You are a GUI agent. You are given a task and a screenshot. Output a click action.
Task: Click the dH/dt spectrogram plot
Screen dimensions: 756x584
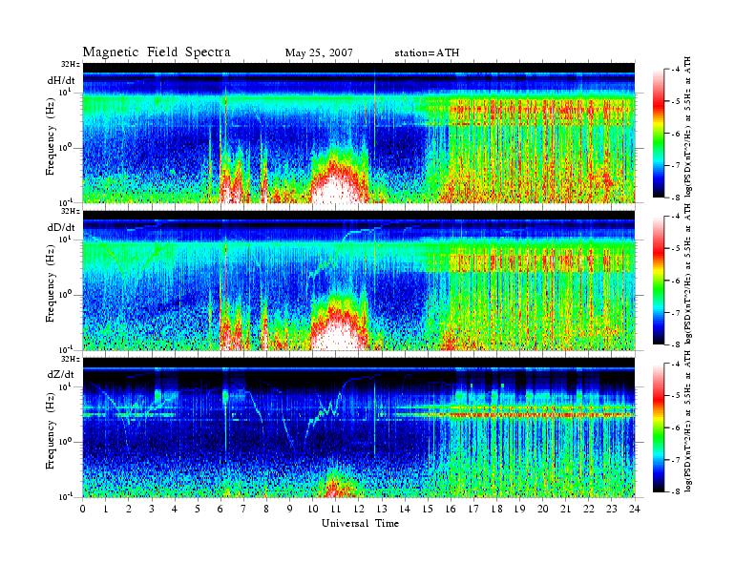coord(359,133)
